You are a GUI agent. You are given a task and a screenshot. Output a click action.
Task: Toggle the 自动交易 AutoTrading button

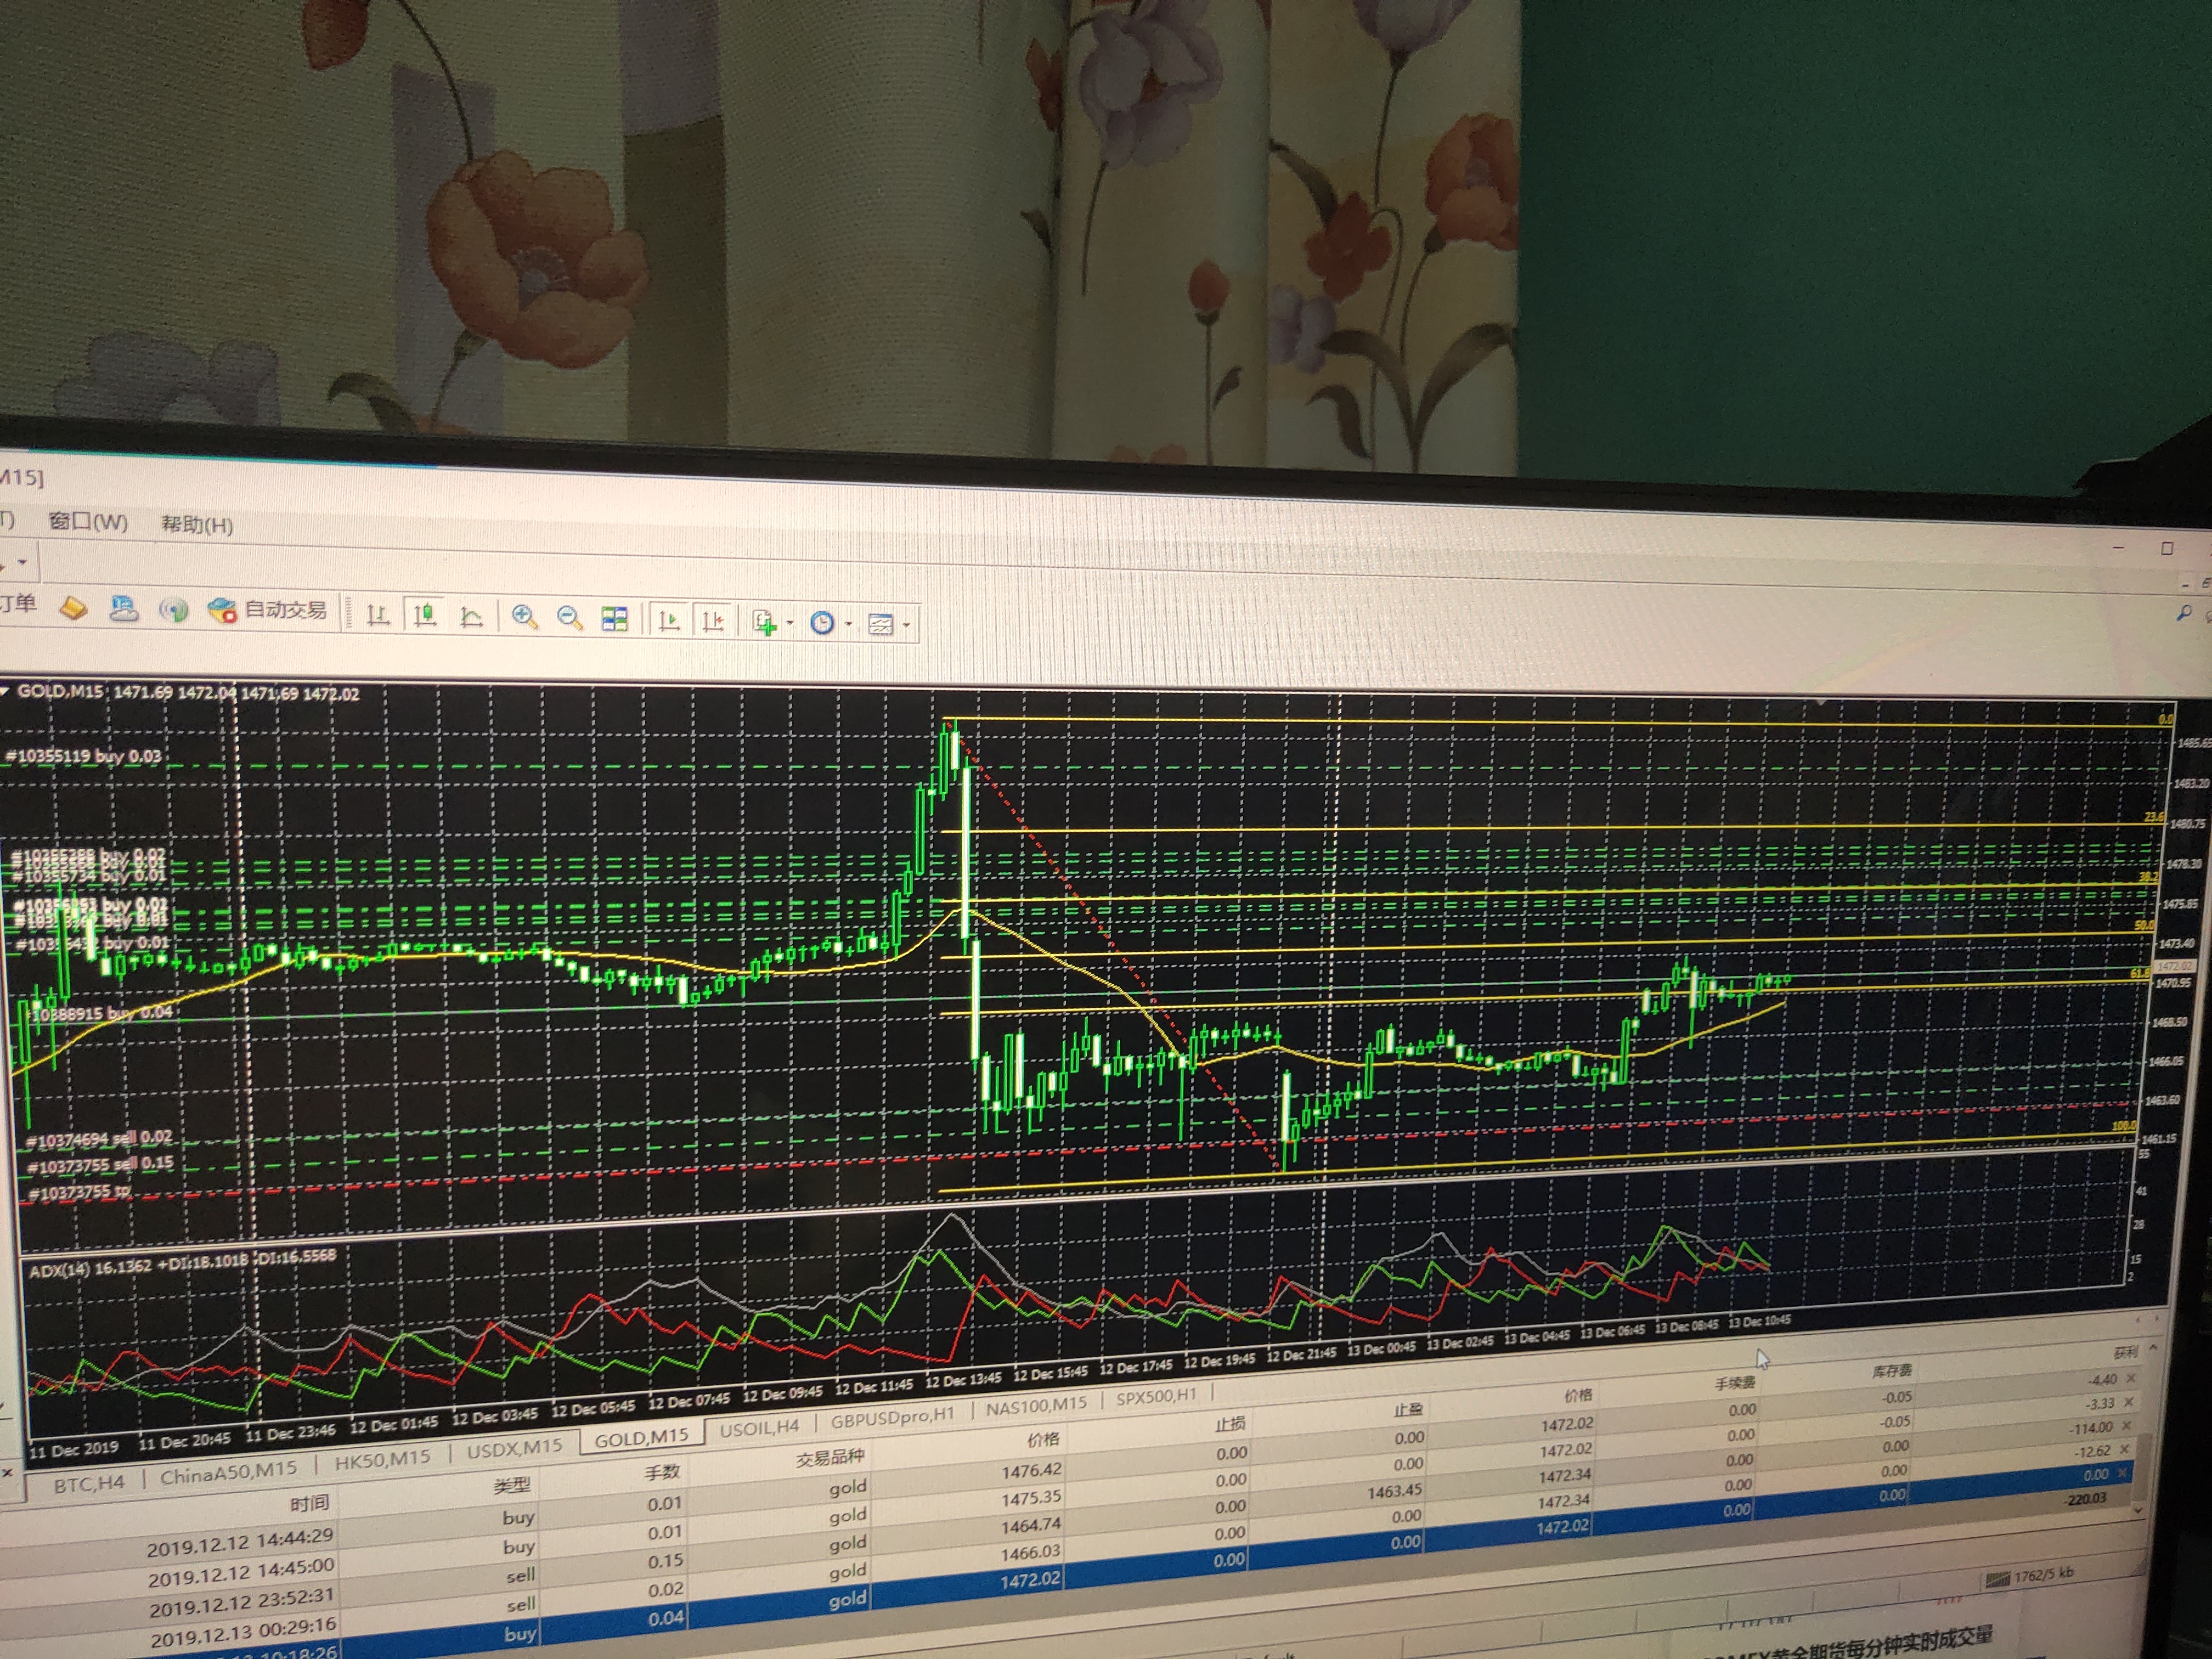click(x=267, y=610)
